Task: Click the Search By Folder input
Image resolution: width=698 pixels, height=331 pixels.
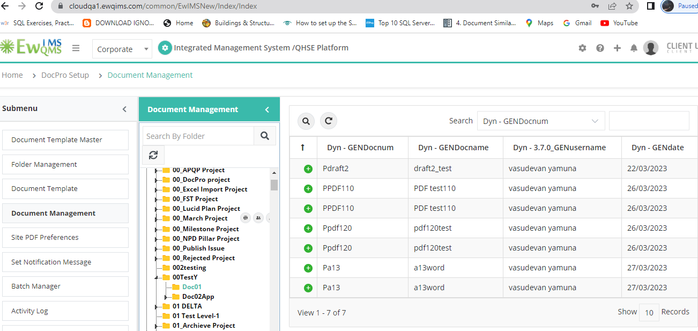Action: pyautogui.click(x=198, y=136)
